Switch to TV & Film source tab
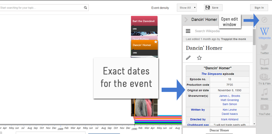Viewport: 272px width, 134px height. point(264,79)
